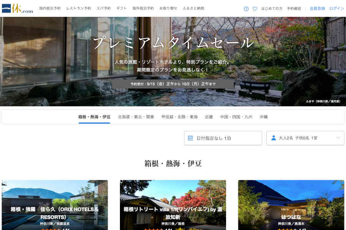Open 箱根・強羅 佳ら久 hotel card
The image size is (346, 230).
point(55,205)
